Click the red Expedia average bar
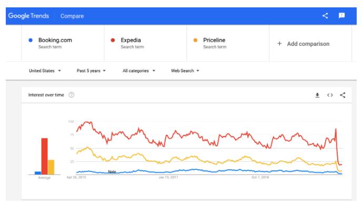The image size is (363, 204). coord(44,156)
